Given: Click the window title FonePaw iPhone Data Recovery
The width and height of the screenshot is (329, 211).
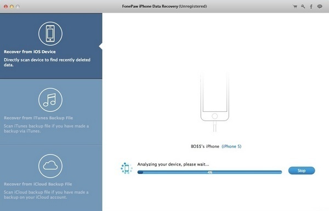Looking at the screenshot, I should click(164, 6).
